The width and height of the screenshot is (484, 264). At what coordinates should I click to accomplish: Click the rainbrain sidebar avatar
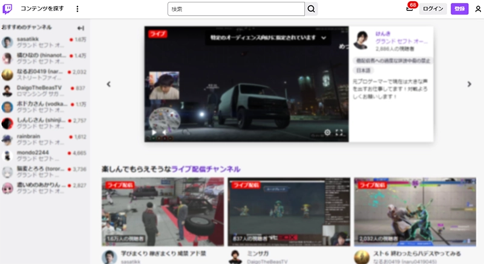tap(7, 139)
